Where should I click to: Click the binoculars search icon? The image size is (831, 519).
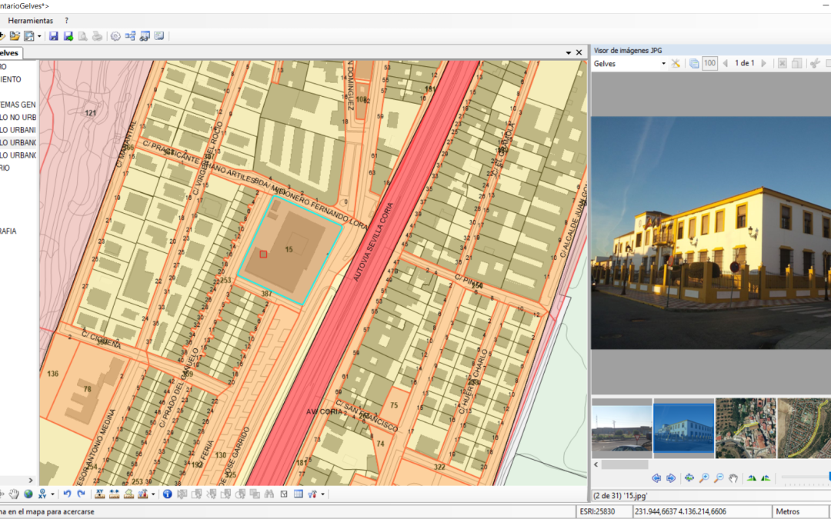(269, 494)
